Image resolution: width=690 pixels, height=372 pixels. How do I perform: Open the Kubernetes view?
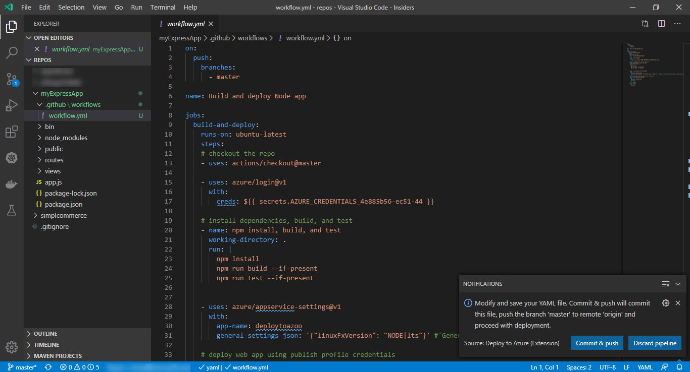12,158
